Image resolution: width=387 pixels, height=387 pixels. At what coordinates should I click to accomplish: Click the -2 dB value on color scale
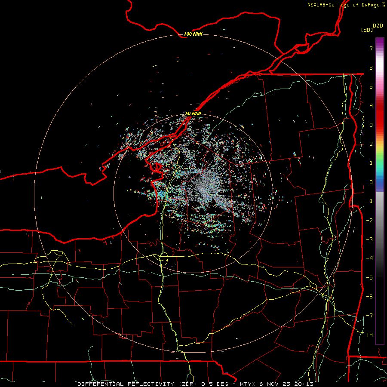(x=369, y=221)
